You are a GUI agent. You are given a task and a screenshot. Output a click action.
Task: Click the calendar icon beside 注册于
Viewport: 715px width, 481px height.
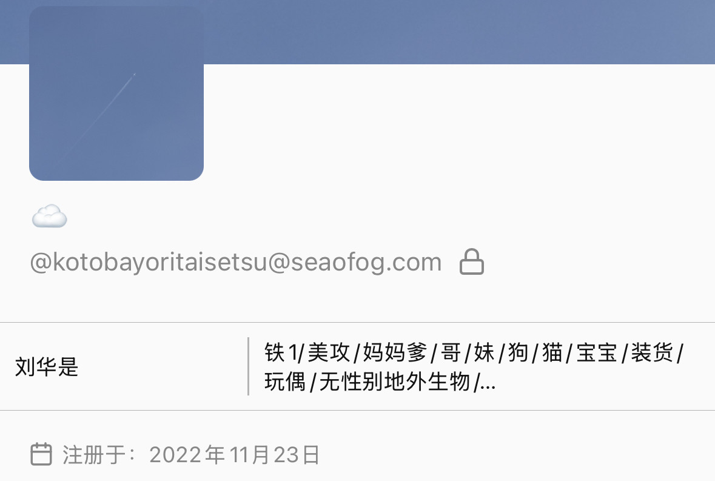[x=41, y=454]
